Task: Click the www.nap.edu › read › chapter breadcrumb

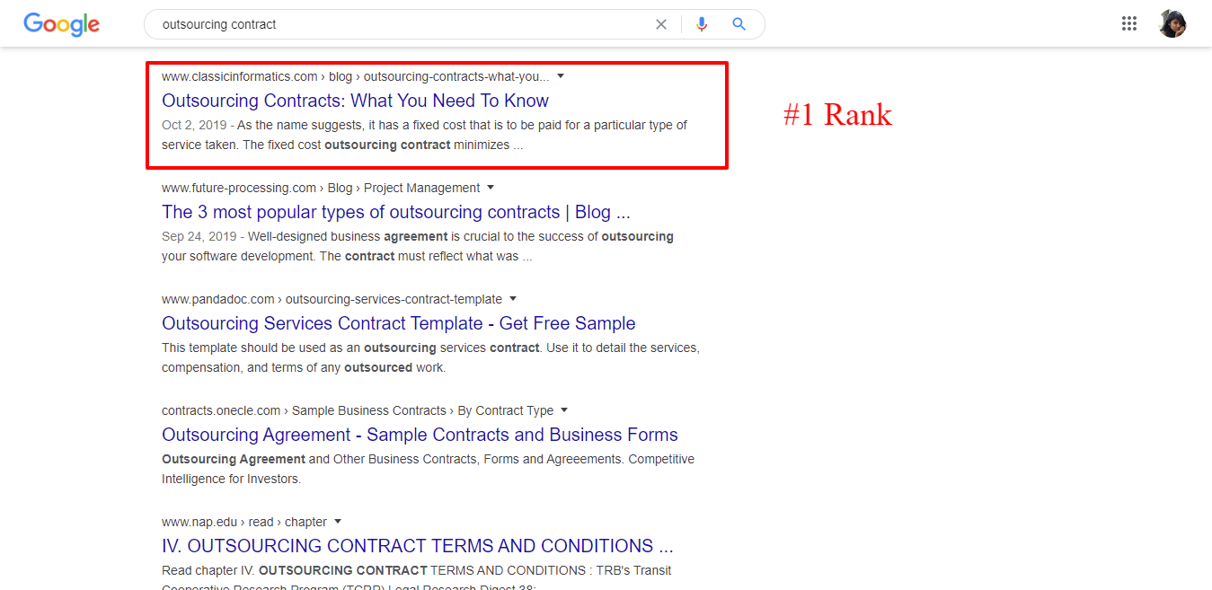Action: pos(244,522)
